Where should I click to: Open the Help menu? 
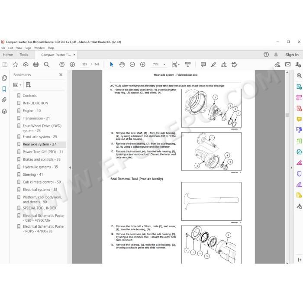51,48
